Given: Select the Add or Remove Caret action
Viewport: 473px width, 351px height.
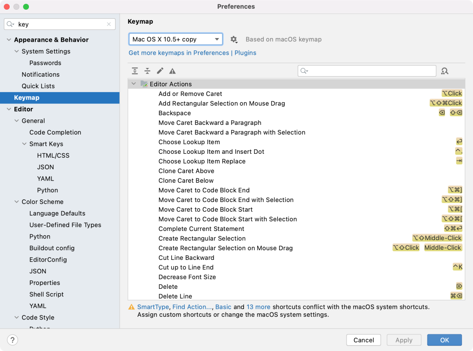Looking at the screenshot, I should 296,94.
